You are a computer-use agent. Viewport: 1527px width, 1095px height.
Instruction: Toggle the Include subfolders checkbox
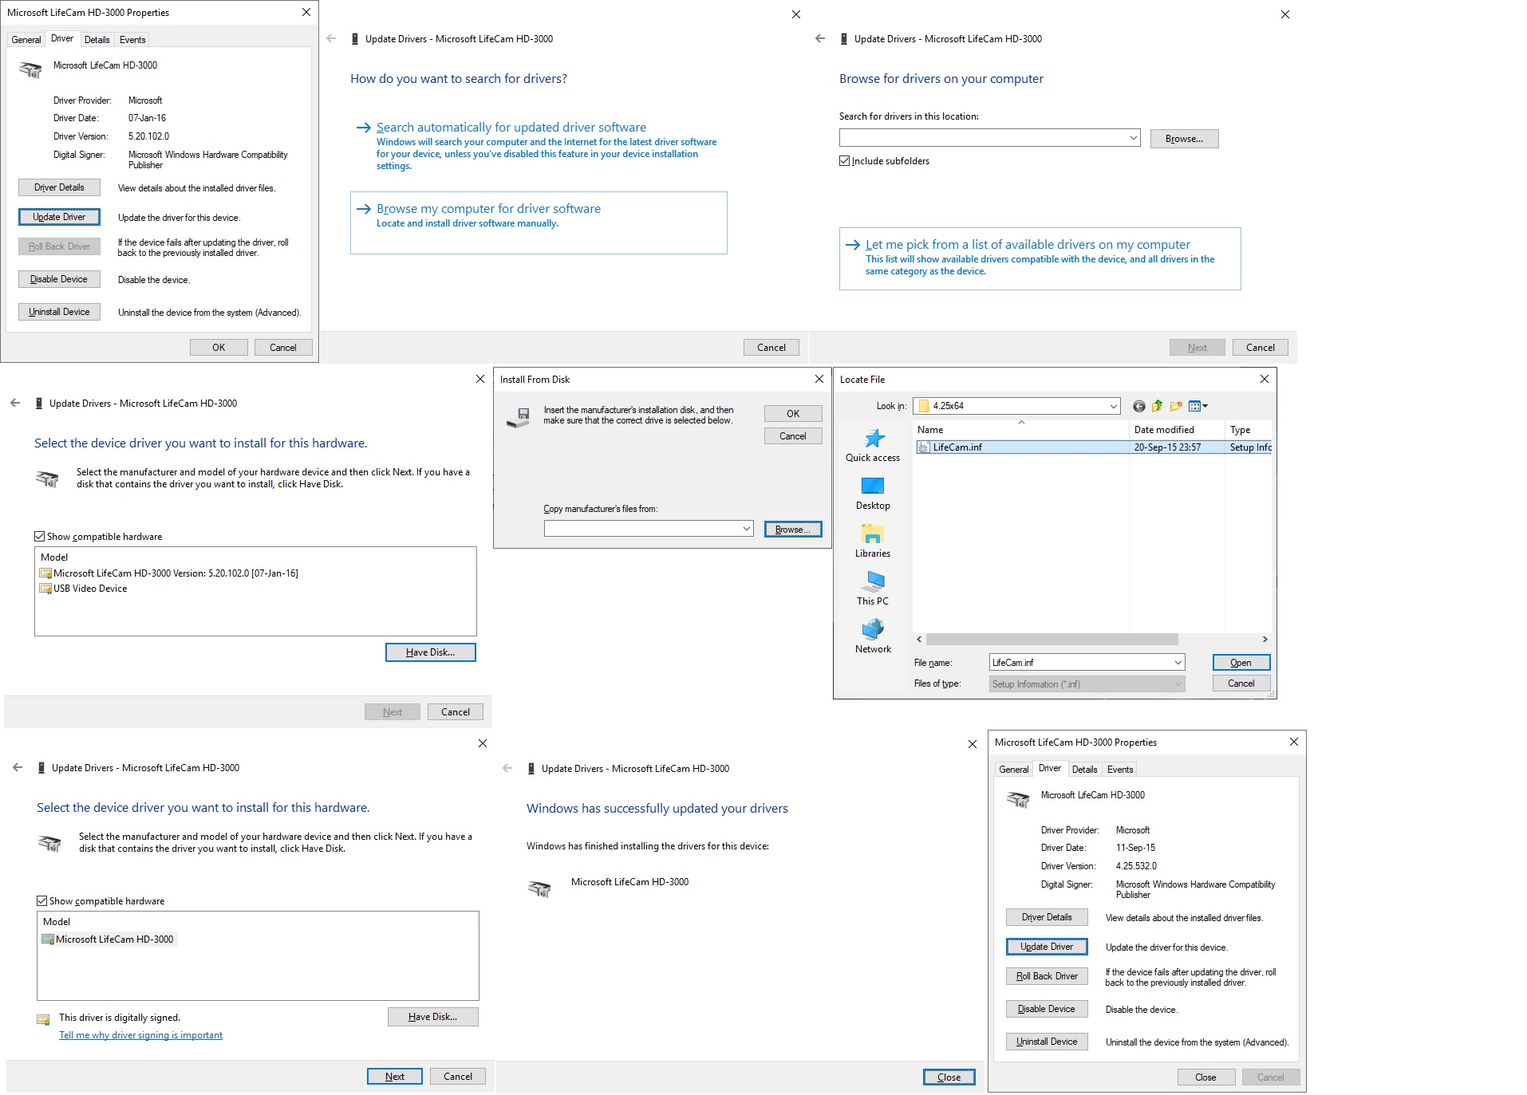click(844, 161)
